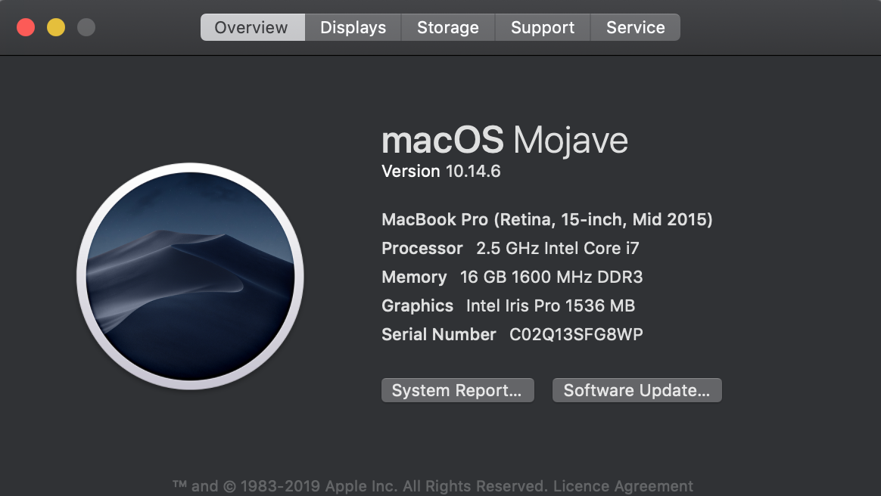Click the Processor label
This screenshot has width=881, height=496.
(x=422, y=248)
